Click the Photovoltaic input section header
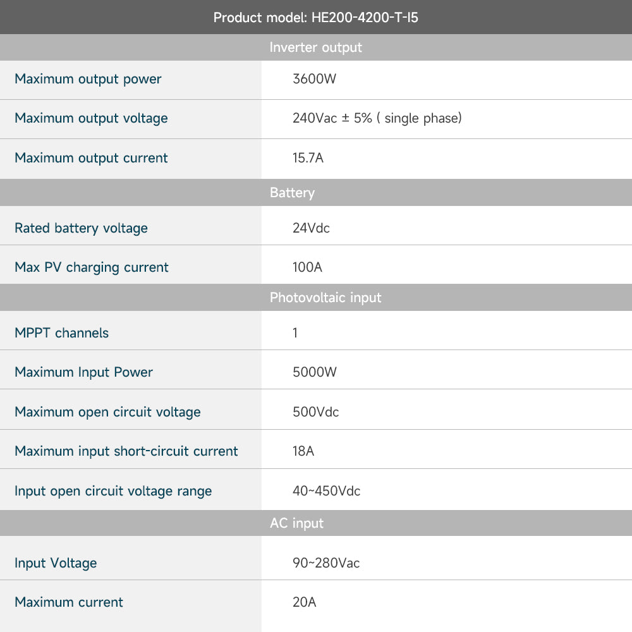 click(324, 297)
